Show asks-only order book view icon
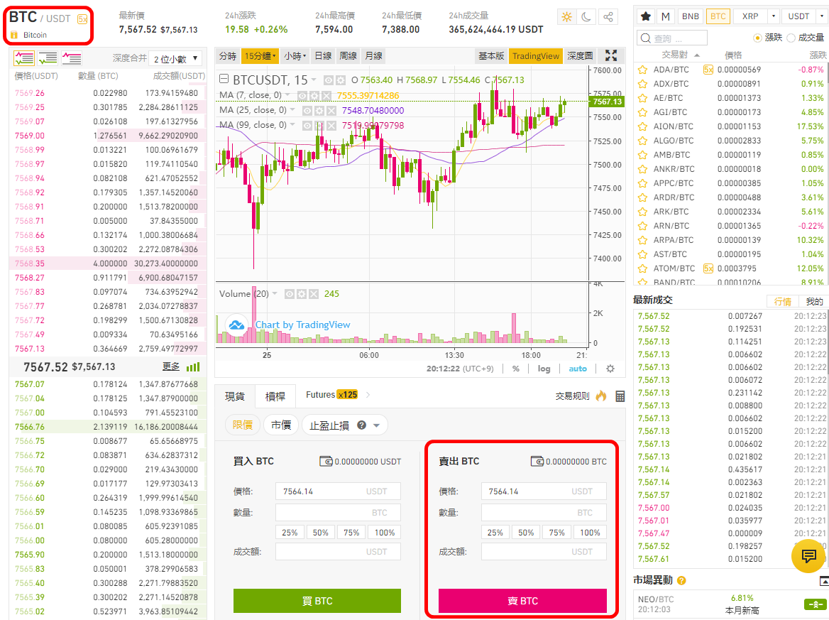This screenshot has height=620, width=829. [x=72, y=58]
